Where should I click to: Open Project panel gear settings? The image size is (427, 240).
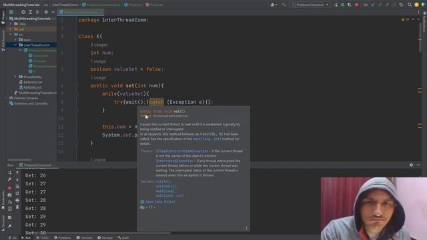tap(46, 12)
